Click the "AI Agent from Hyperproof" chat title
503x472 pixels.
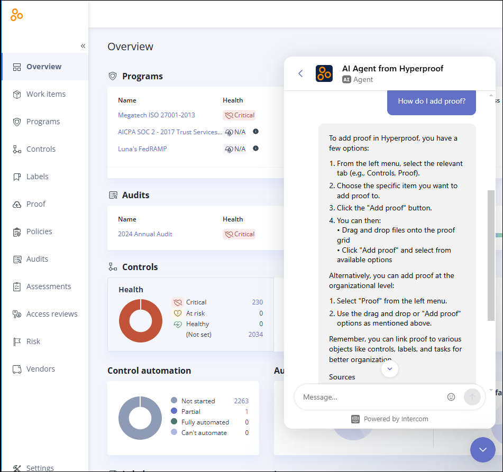[392, 69]
